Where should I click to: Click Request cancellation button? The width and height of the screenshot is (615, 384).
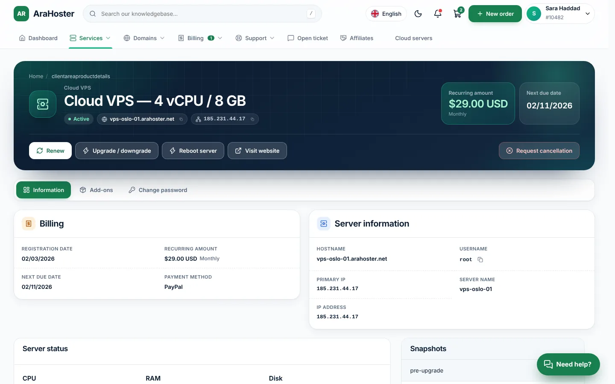pyautogui.click(x=539, y=151)
